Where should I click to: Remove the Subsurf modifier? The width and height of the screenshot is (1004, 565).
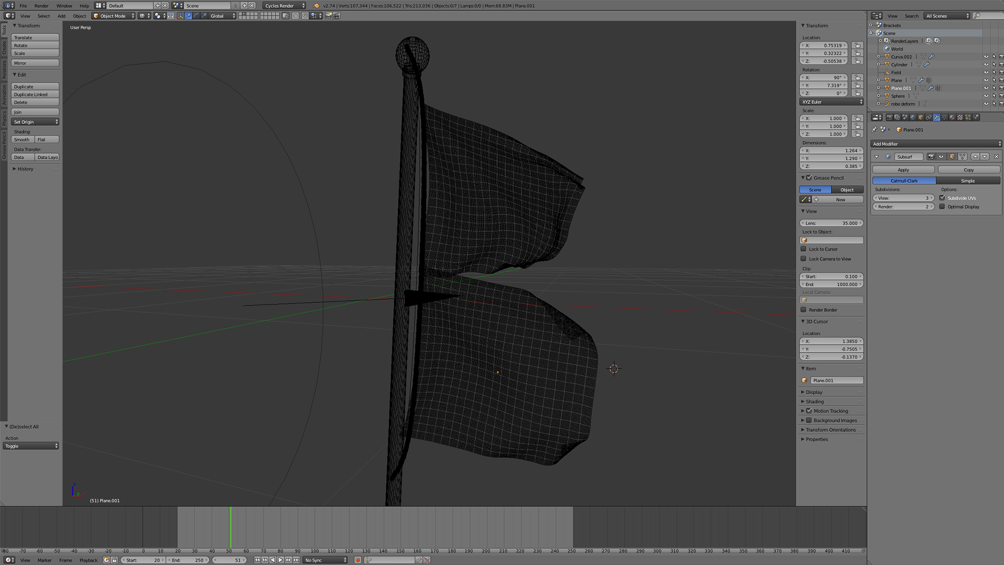996,157
